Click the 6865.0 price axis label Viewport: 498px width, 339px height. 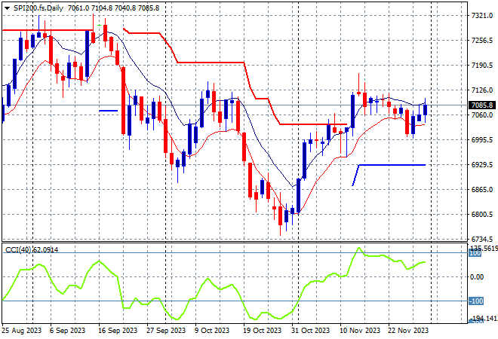tap(482, 190)
